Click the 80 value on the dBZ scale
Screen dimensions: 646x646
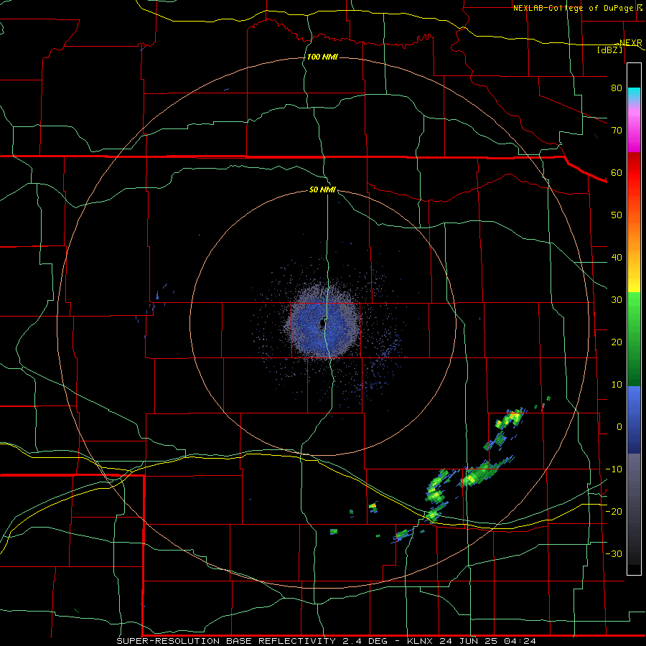coord(617,88)
